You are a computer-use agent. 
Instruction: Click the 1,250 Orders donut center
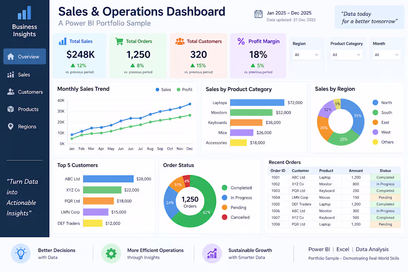pyautogui.click(x=190, y=202)
